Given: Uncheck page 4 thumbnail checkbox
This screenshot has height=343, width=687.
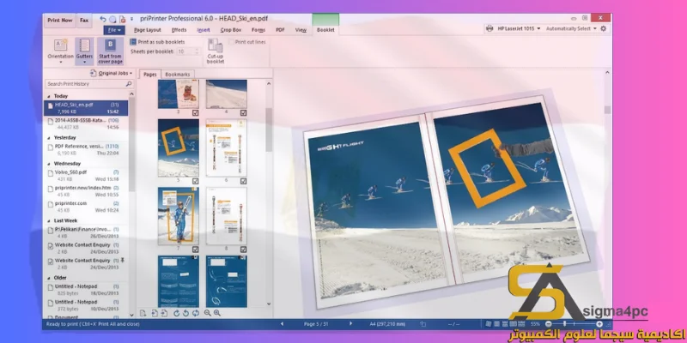Looking at the screenshot, I should click(x=244, y=113).
